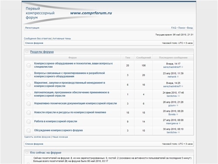Open Обсуждение компрессорного форума forum
This screenshot has height=164, width=218.
point(58,130)
